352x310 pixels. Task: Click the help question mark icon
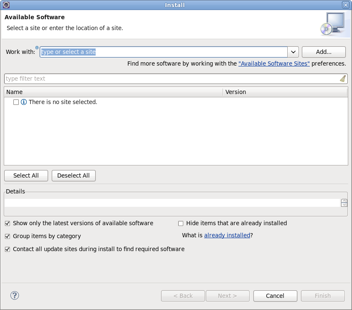(x=14, y=295)
